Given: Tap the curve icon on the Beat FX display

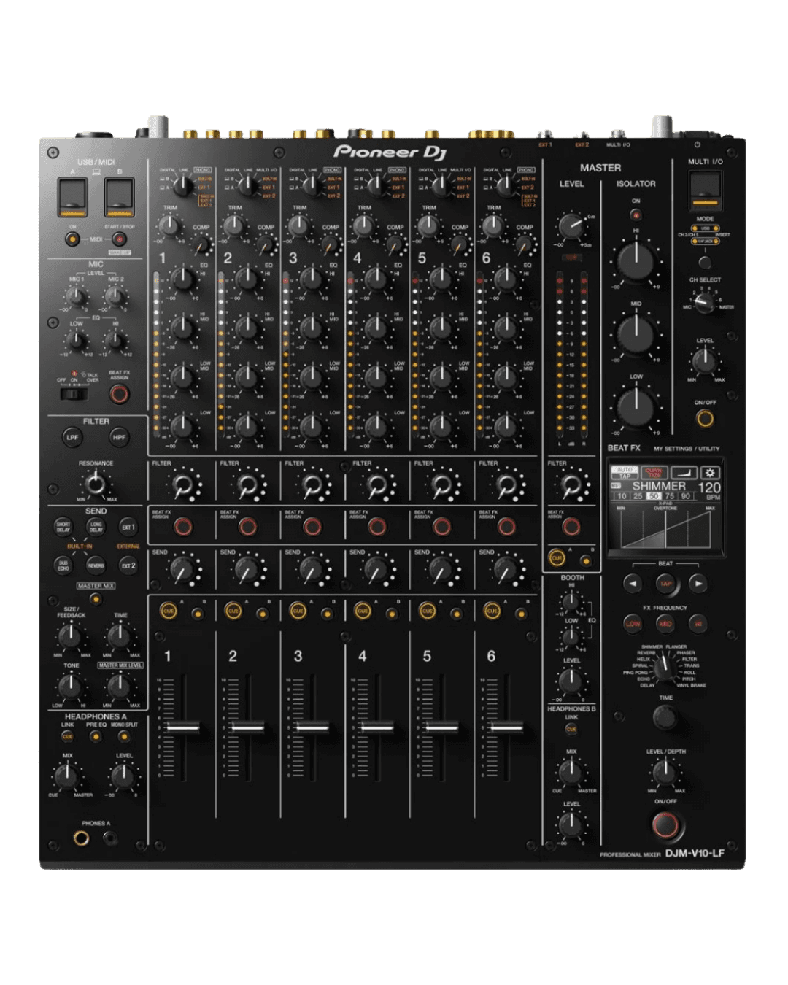Looking at the screenshot, I should tap(683, 473).
